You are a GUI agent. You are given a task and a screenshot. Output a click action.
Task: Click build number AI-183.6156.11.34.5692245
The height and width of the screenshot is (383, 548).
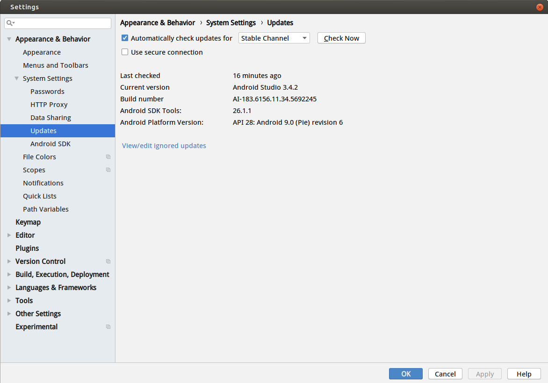[274, 99]
